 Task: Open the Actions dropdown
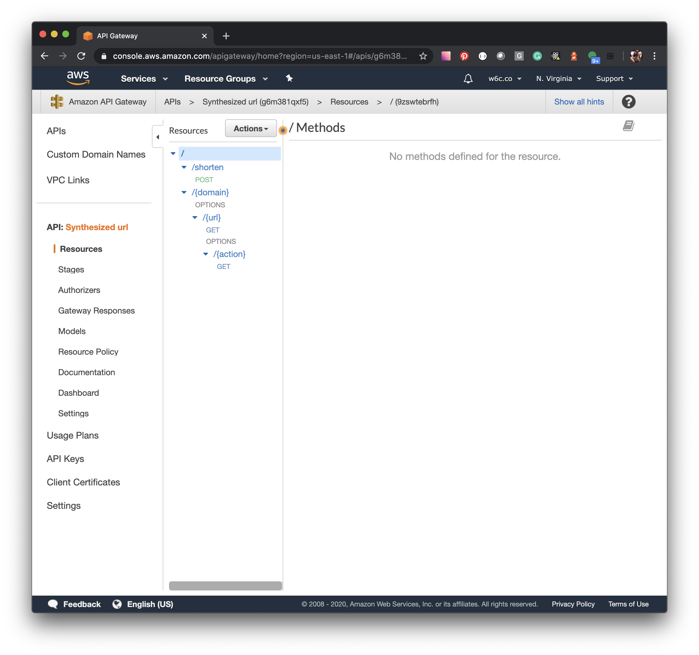pos(250,128)
